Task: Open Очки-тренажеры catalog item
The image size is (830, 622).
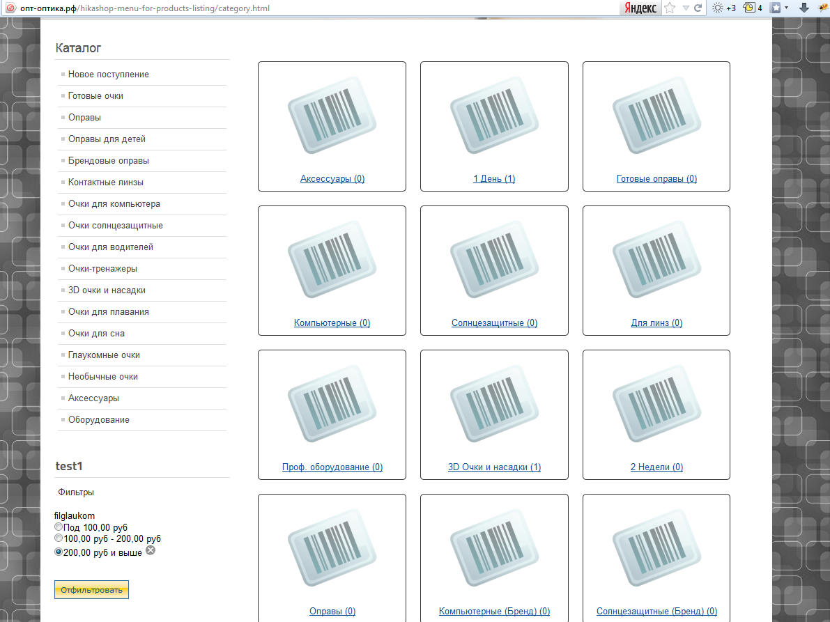Action: [x=102, y=269]
